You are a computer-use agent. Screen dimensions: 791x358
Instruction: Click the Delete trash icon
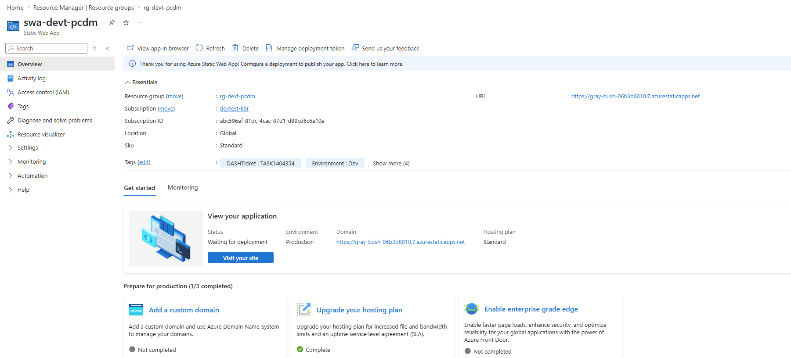235,48
